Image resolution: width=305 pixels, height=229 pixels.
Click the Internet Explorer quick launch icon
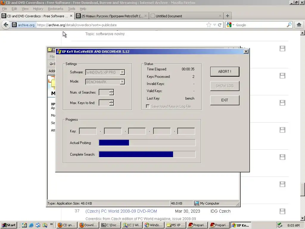coord(31,225)
